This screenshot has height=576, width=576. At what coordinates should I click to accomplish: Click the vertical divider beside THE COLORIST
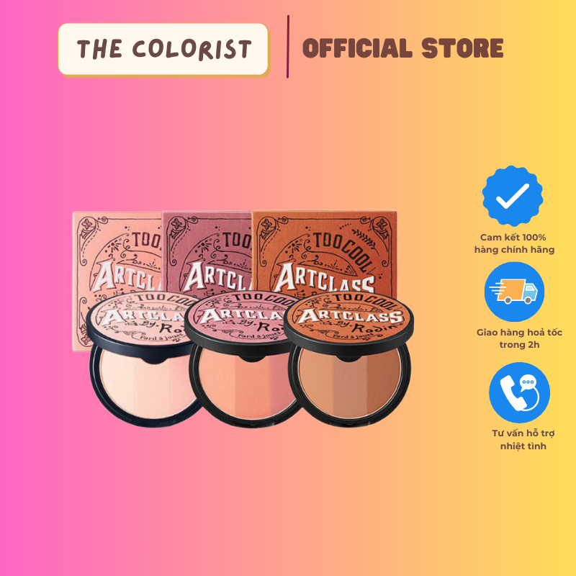(288, 47)
